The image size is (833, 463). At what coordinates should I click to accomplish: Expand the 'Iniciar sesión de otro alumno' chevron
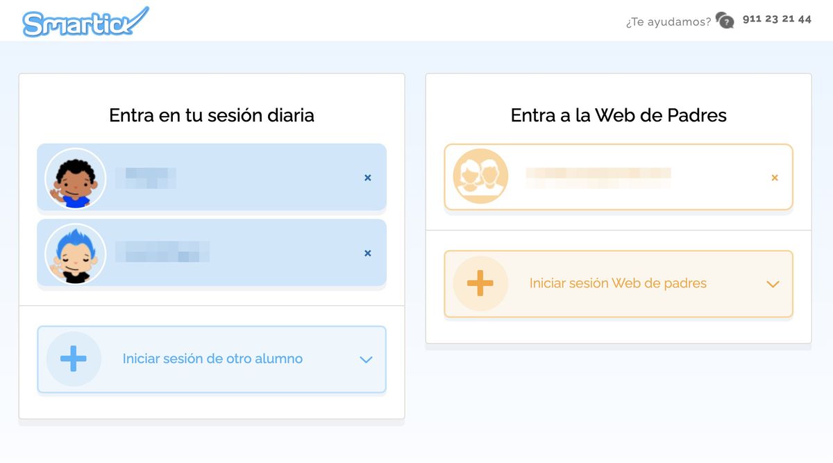coord(366,360)
